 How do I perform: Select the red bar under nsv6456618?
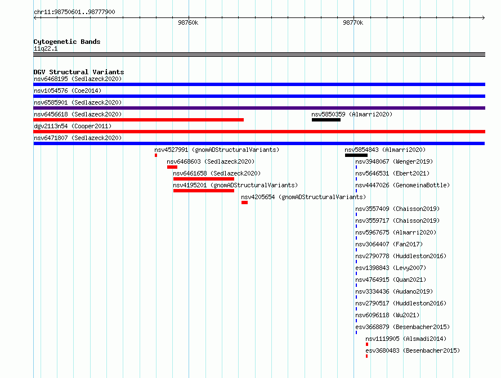[138, 120]
